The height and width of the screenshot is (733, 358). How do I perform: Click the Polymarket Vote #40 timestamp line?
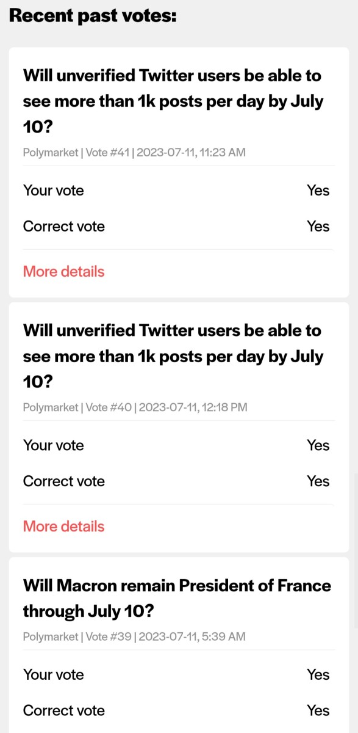pyautogui.click(x=135, y=407)
